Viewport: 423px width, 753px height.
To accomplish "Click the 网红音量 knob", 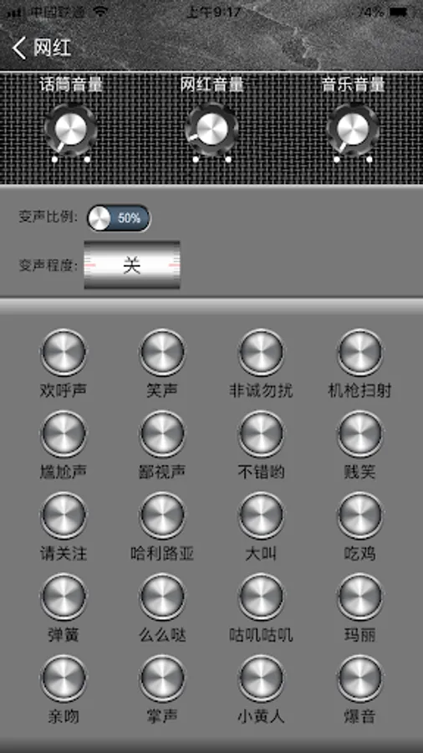I will coord(211,130).
